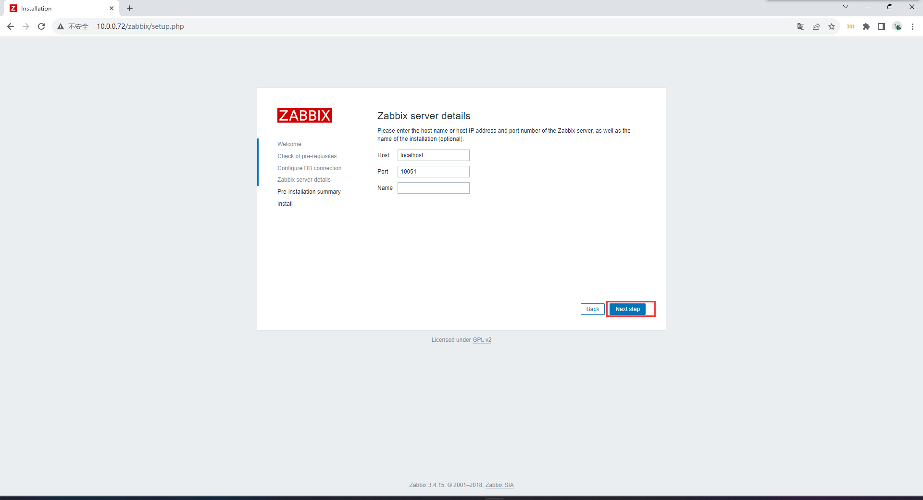Open the tab search chevron
The height and width of the screenshot is (500, 923).
[x=846, y=7]
